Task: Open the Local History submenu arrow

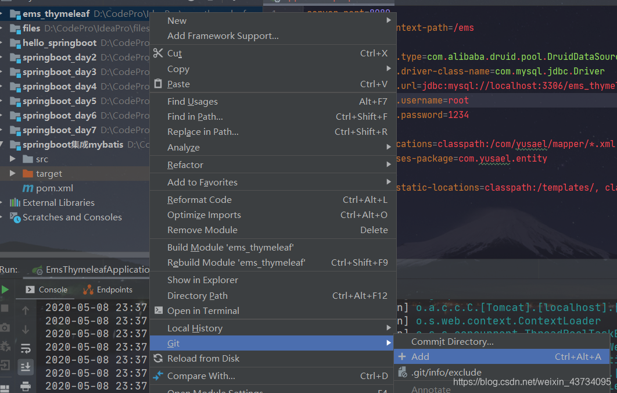Action: coord(388,328)
